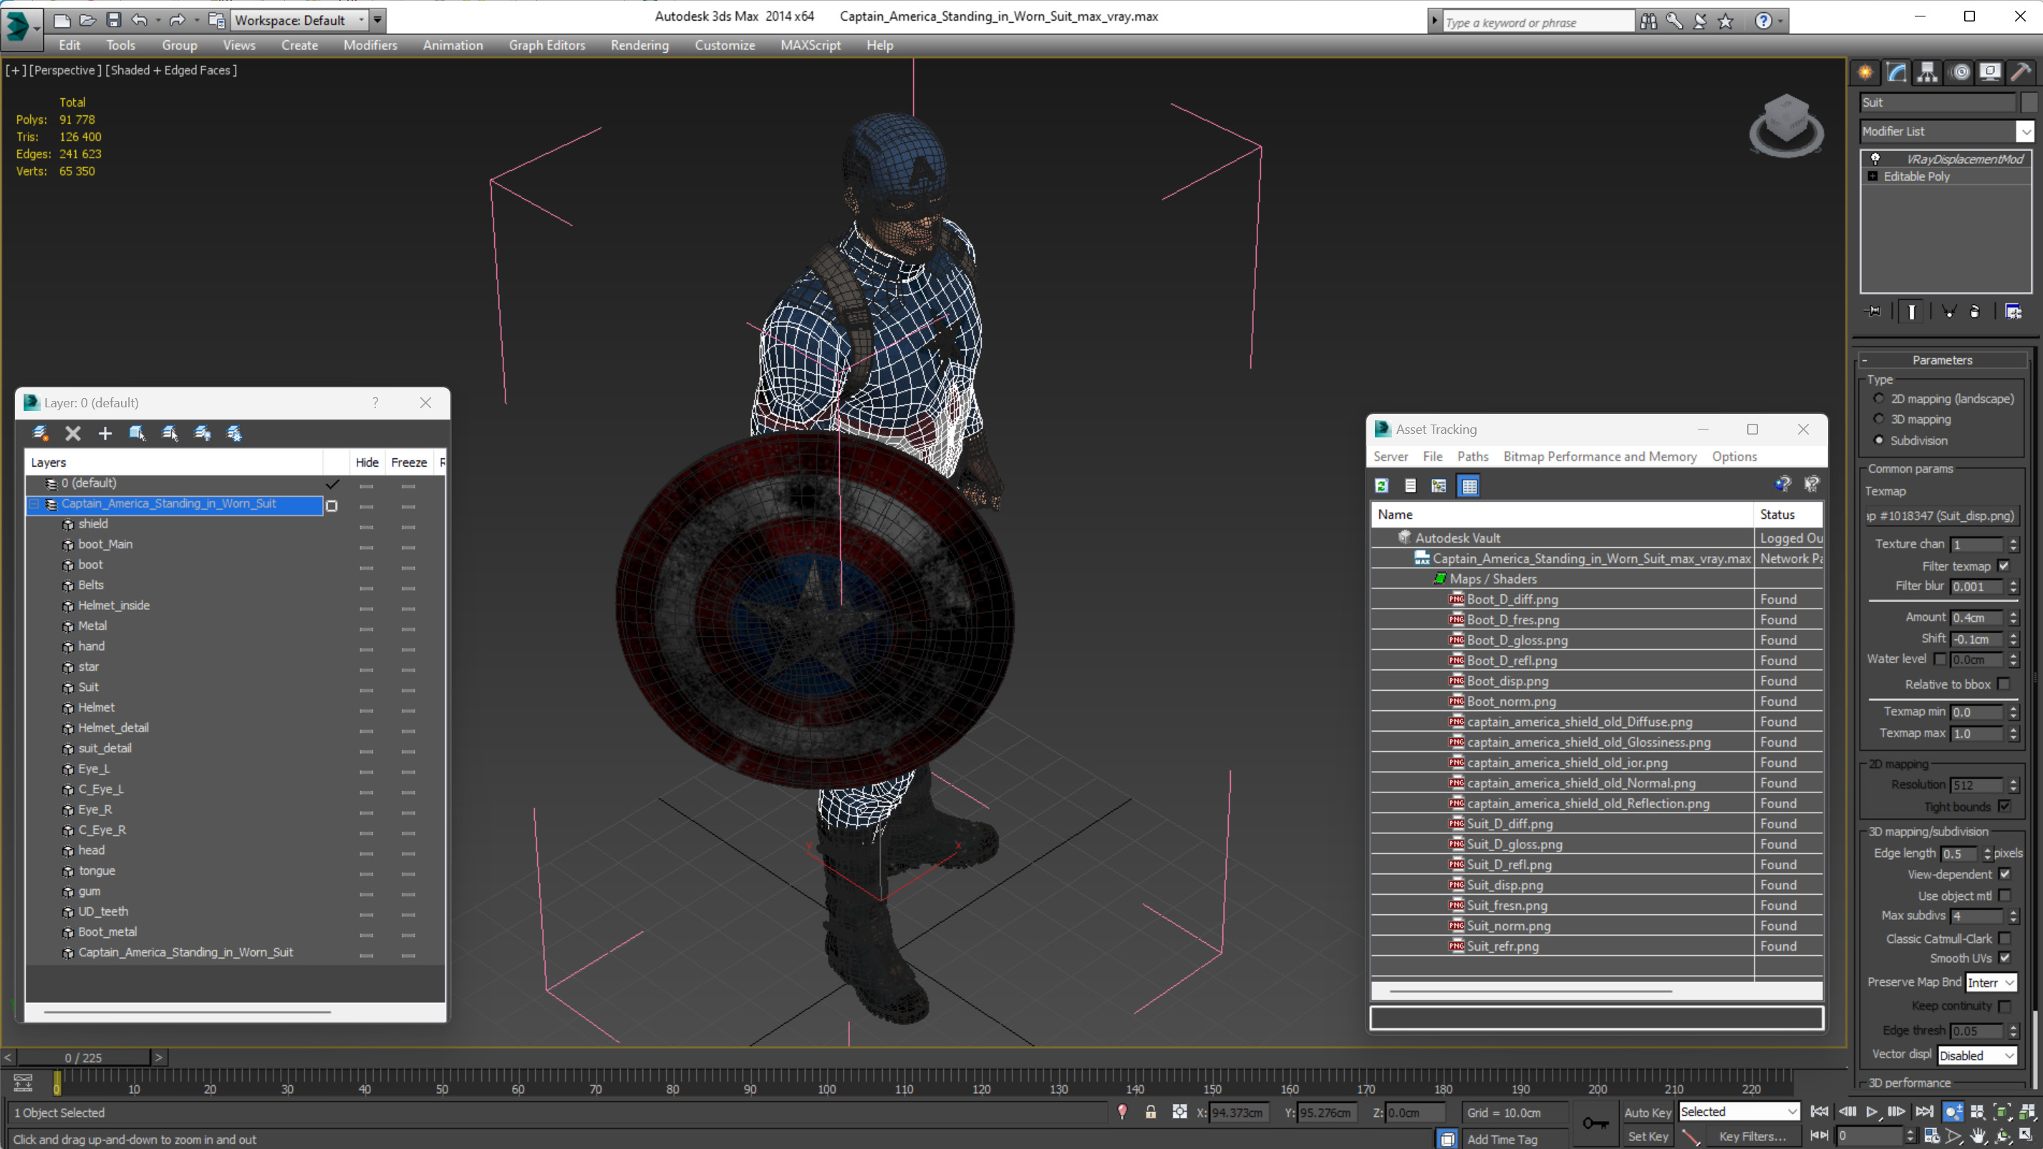Click Remove modifier trash icon under stack
The height and width of the screenshot is (1149, 2043).
tap(1975, 311)
